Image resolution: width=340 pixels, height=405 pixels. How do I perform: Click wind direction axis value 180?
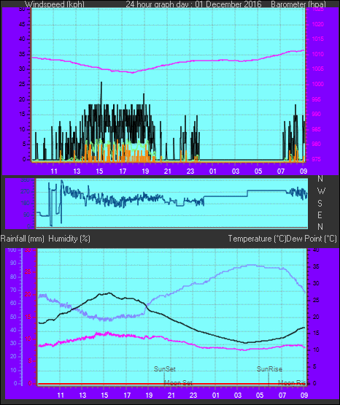26,204
